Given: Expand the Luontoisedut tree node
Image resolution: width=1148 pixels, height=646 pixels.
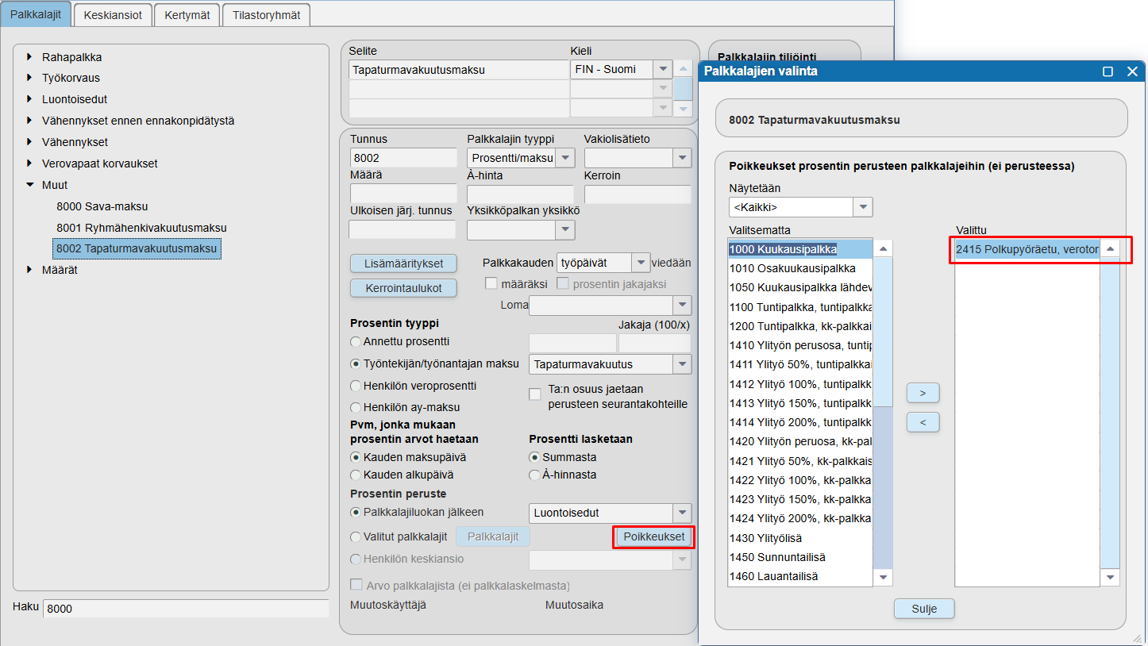Looking at the screenshot, I should coord(29,99).
